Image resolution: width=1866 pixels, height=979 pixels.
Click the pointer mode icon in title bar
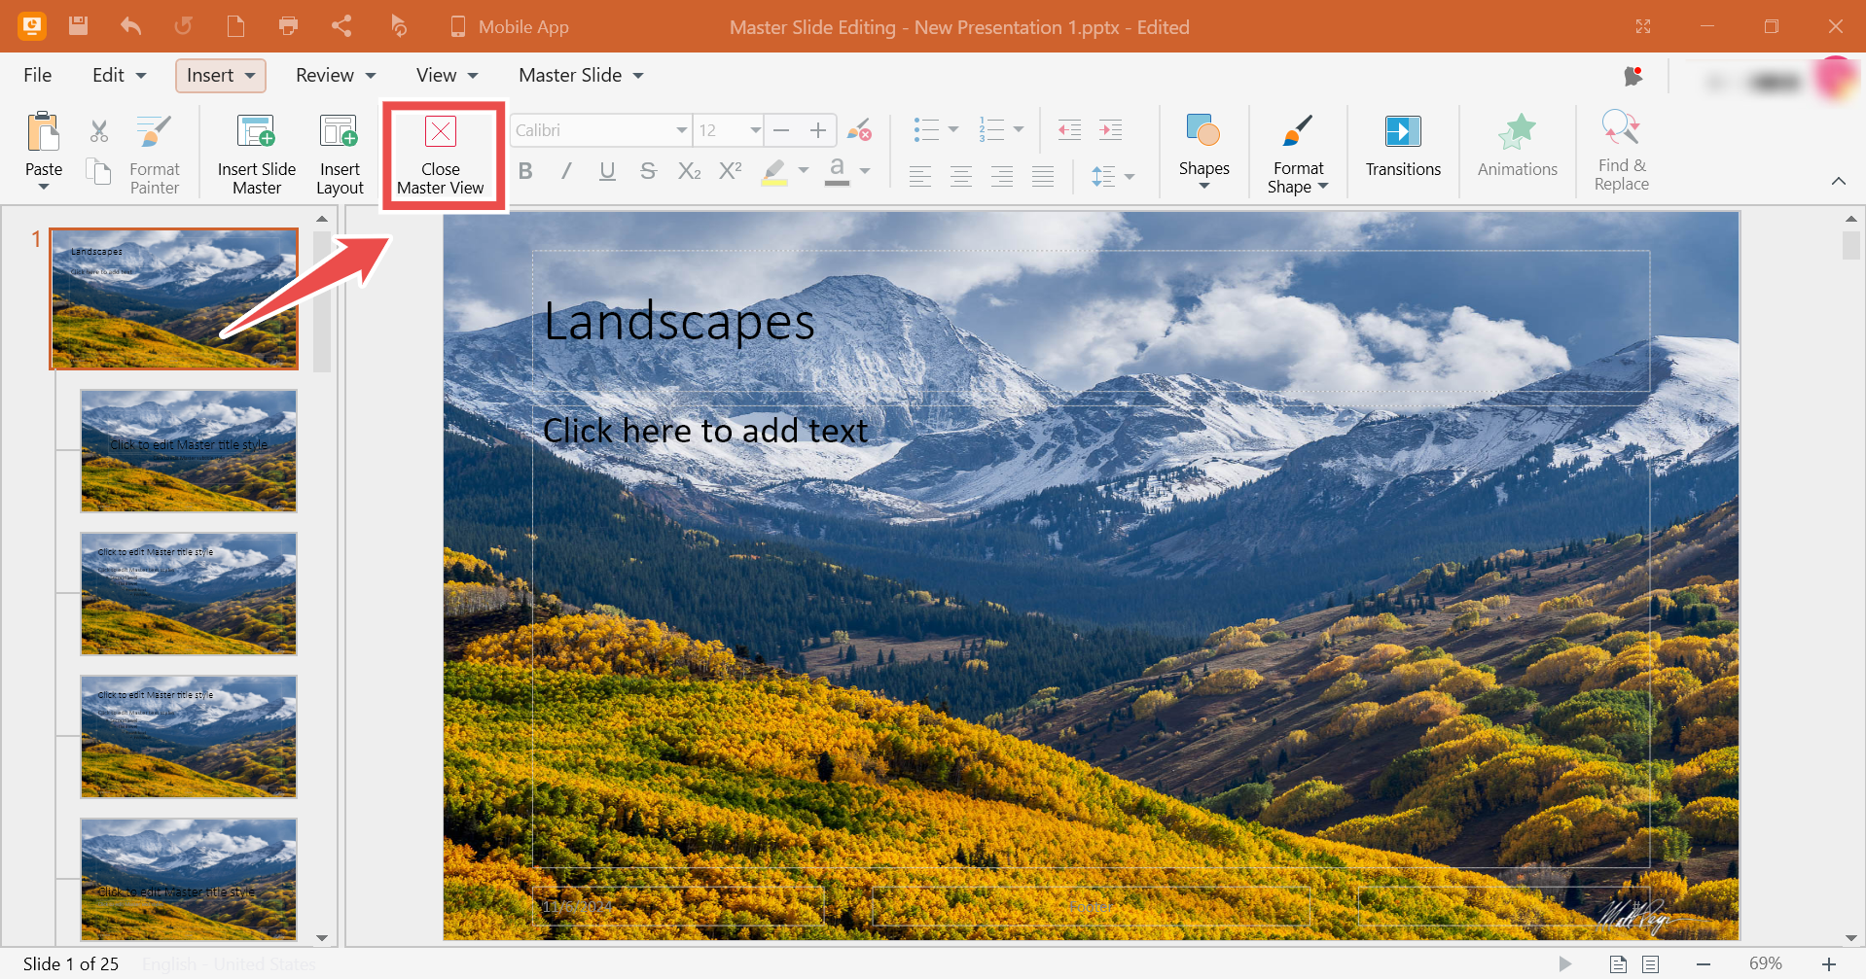[x=399, y=26]
